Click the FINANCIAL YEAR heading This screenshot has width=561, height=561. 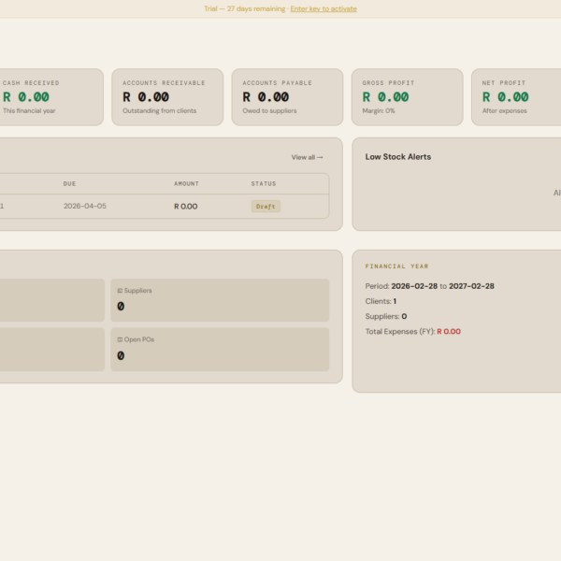point(396,266)
